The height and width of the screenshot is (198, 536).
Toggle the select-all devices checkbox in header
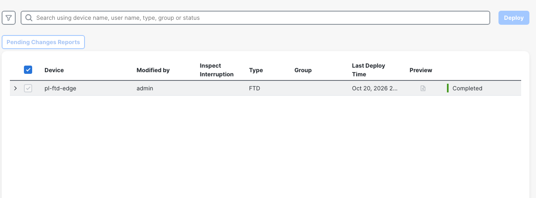(x=28, y=70)
